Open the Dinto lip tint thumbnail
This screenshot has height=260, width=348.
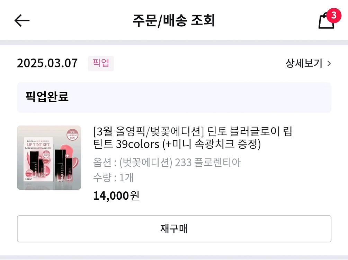click(49, 157)
